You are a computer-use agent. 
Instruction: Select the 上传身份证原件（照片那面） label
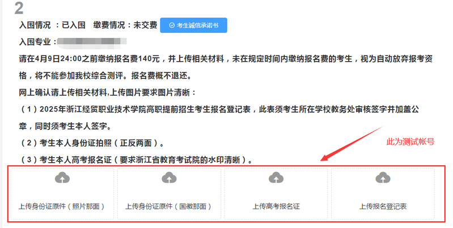coord(62,207)
